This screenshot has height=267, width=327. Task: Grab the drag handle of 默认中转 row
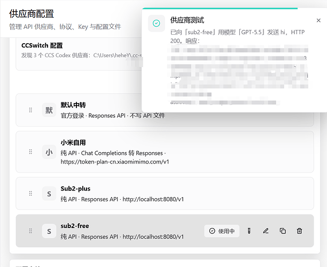click(30, 110)
